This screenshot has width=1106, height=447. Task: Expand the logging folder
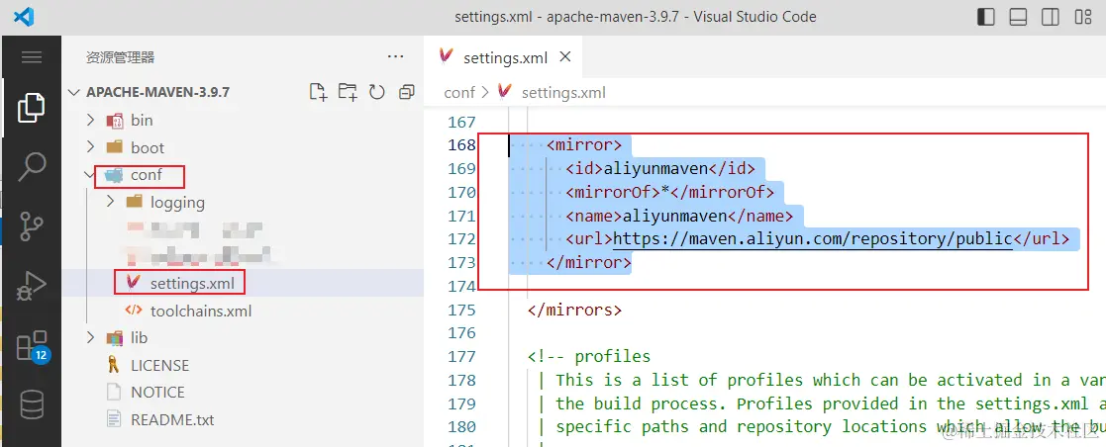coord(110,202)
